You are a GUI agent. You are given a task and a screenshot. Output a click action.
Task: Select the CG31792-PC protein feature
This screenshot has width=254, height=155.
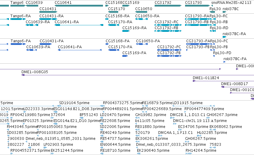point(170,50)
